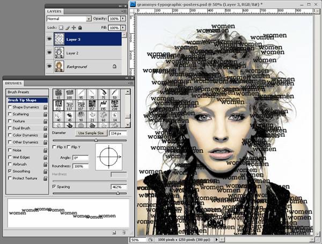Hide Layer 3 using its eye icon
This screenshot has width=322, height=244.
tap(50, 39)
